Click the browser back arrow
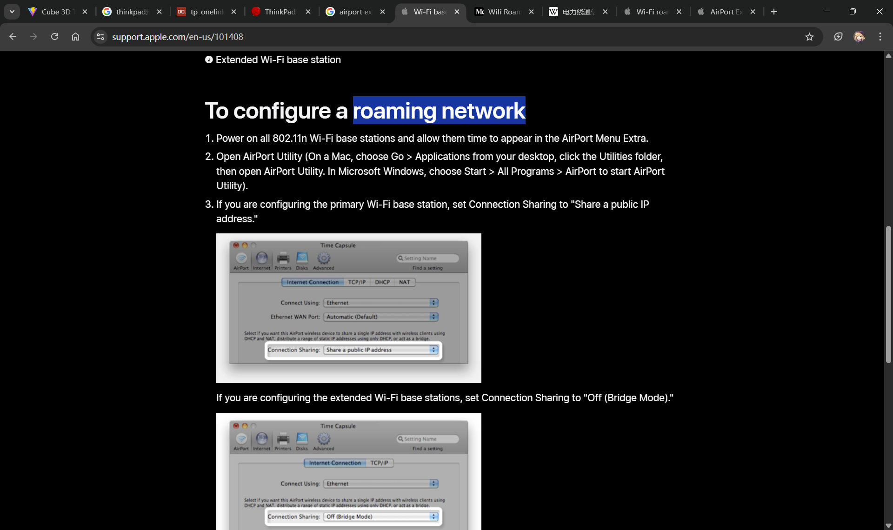Screen dimensions: 893x530 13,37
